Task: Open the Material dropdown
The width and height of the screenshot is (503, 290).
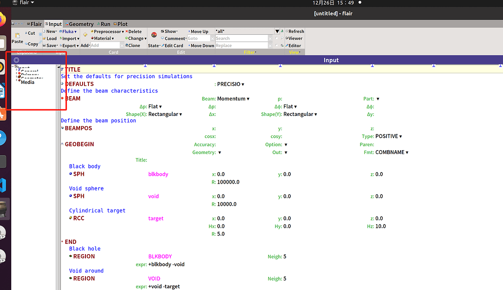Action: (x=103, y=38)
